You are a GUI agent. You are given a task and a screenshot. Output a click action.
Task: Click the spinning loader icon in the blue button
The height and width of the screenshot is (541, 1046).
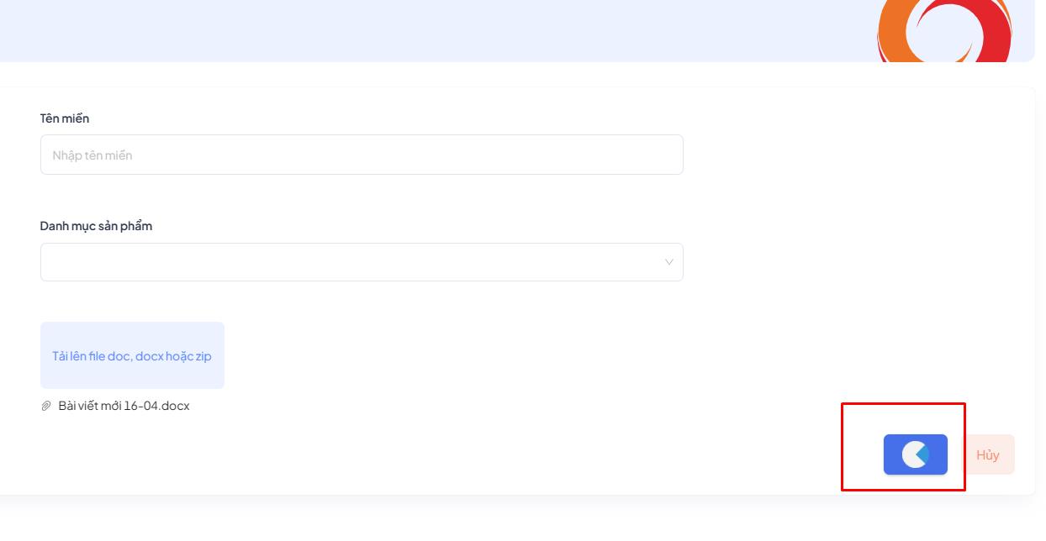(x=915, y=454)
